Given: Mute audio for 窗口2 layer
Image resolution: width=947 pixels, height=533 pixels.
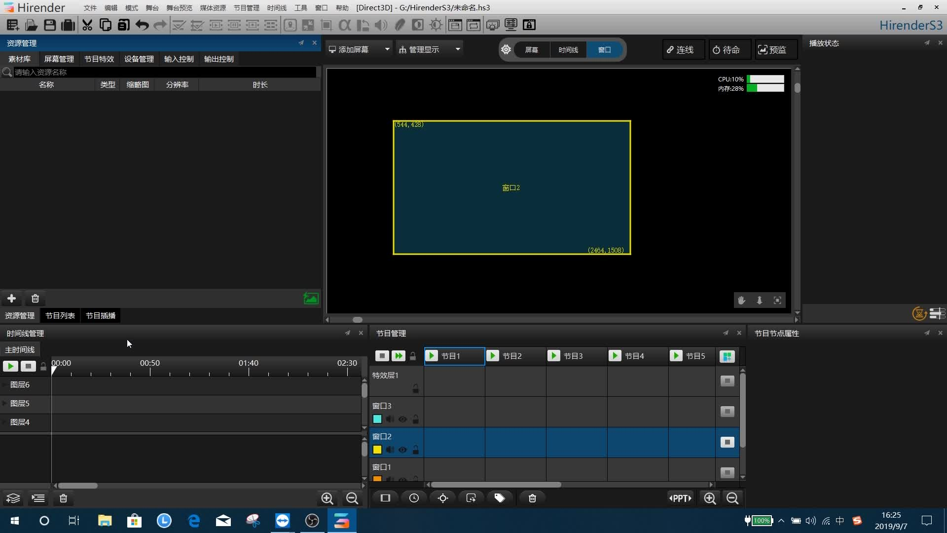Looking at the screenshot, I should [390, 450].
